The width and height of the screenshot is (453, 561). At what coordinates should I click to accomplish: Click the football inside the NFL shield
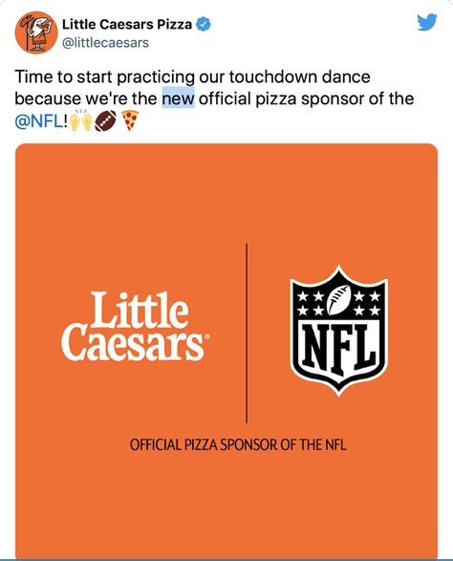(339, 300)
